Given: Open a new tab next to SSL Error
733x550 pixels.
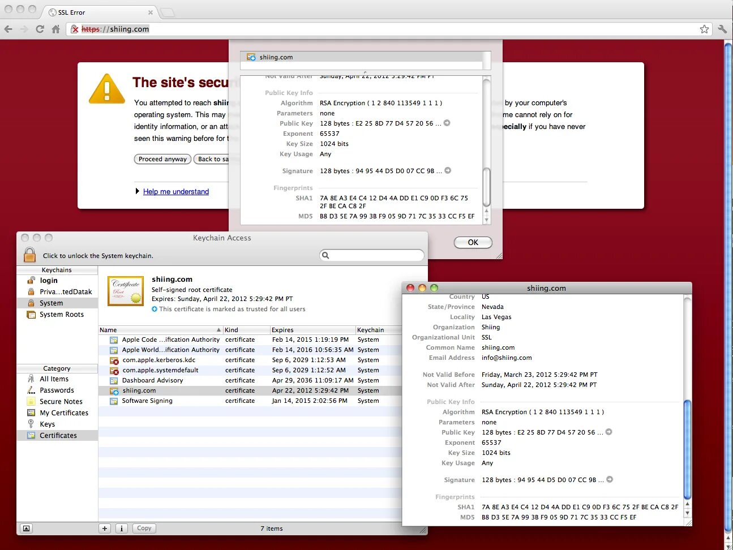Looking at the screenshot, I should point(168,12).
